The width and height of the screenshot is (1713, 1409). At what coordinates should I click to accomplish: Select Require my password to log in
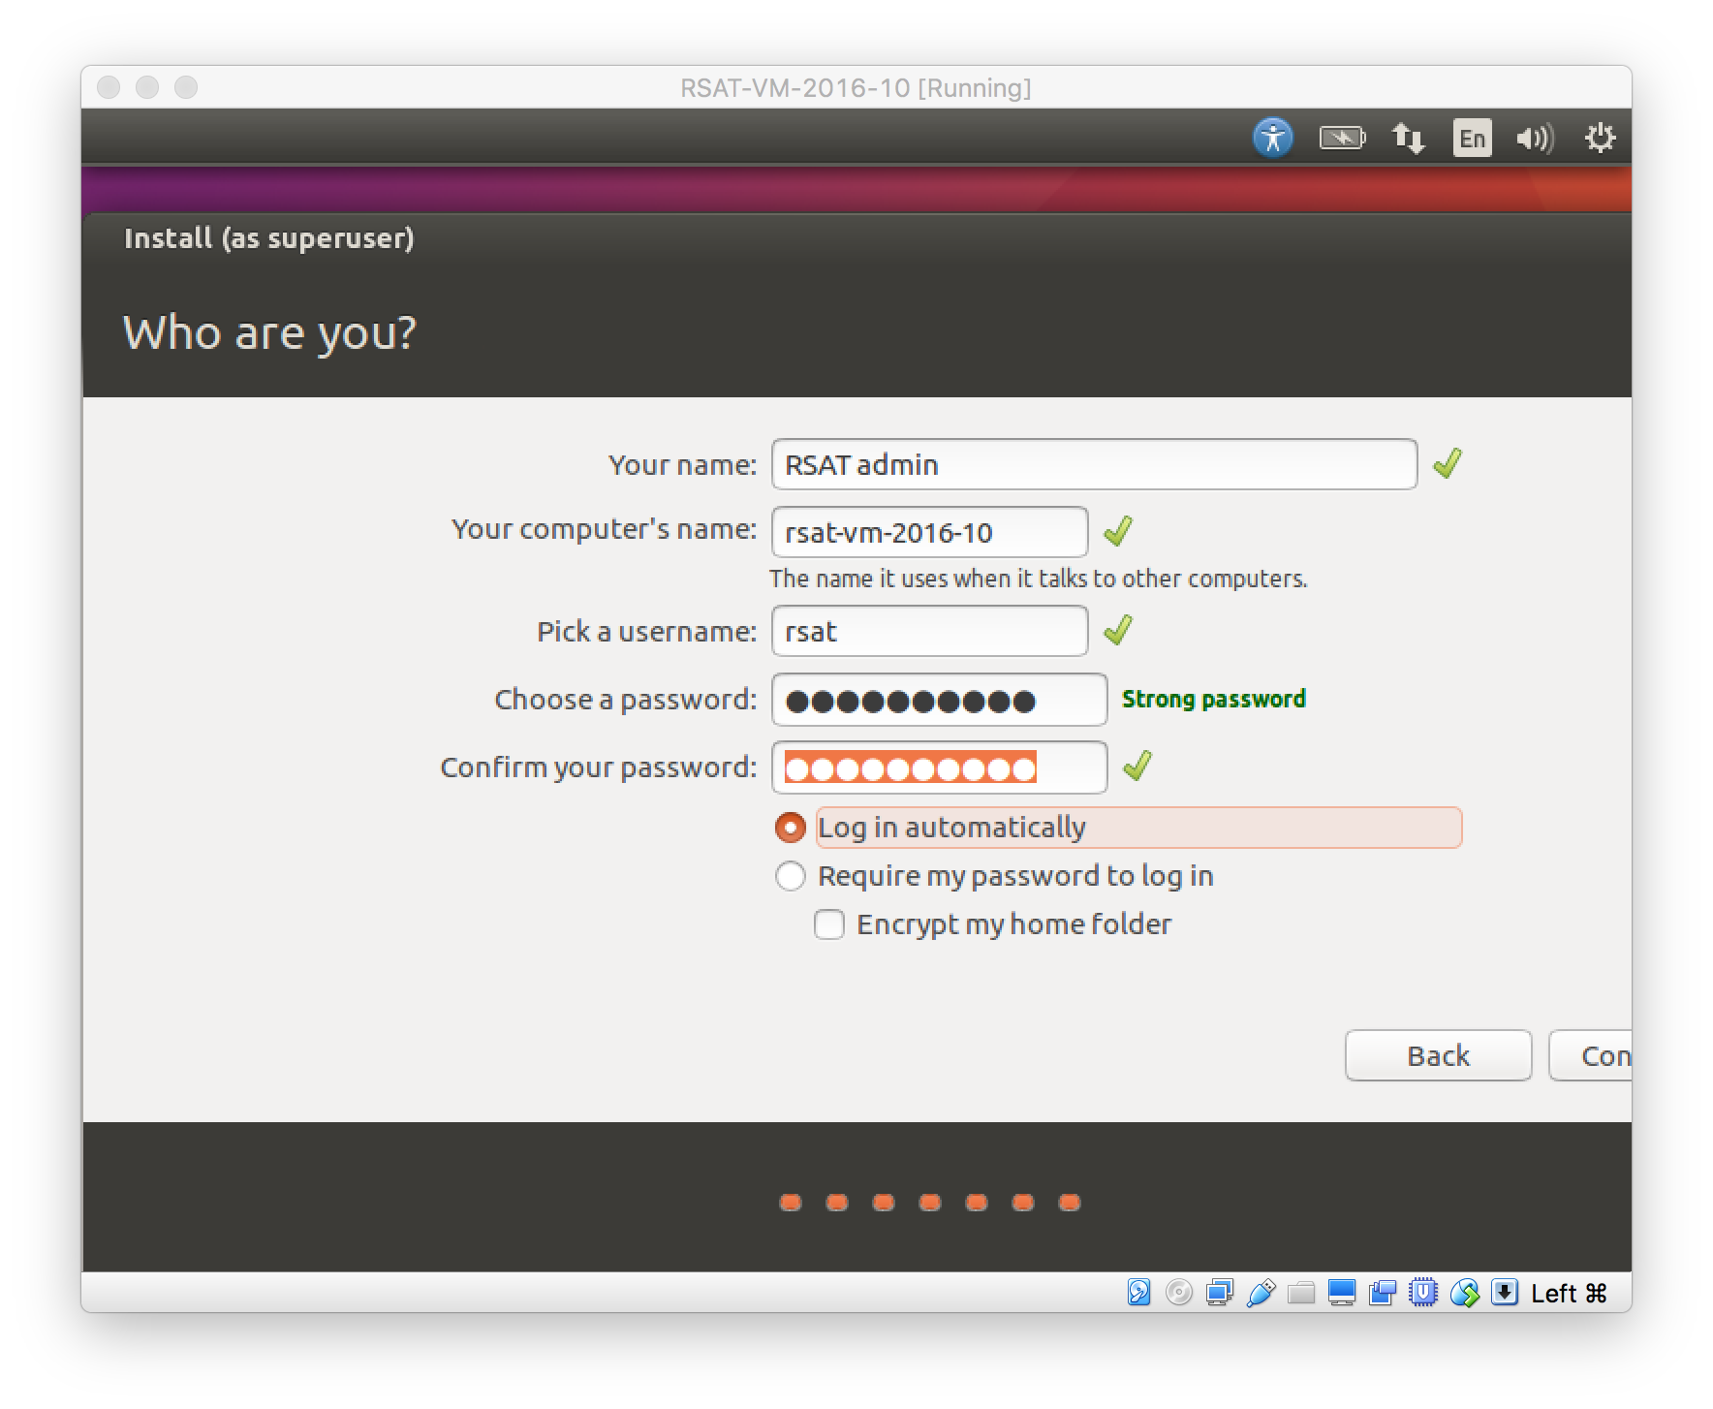(791, 876)
